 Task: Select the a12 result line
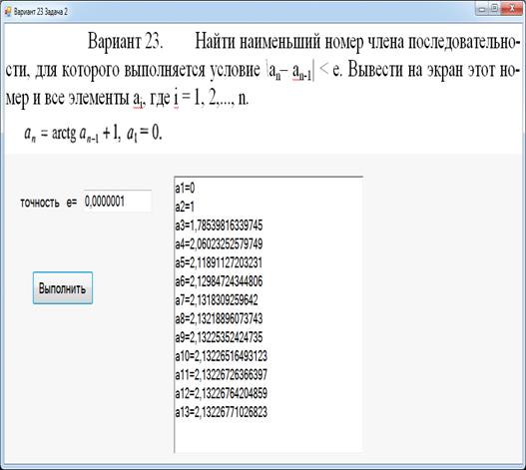221,393
